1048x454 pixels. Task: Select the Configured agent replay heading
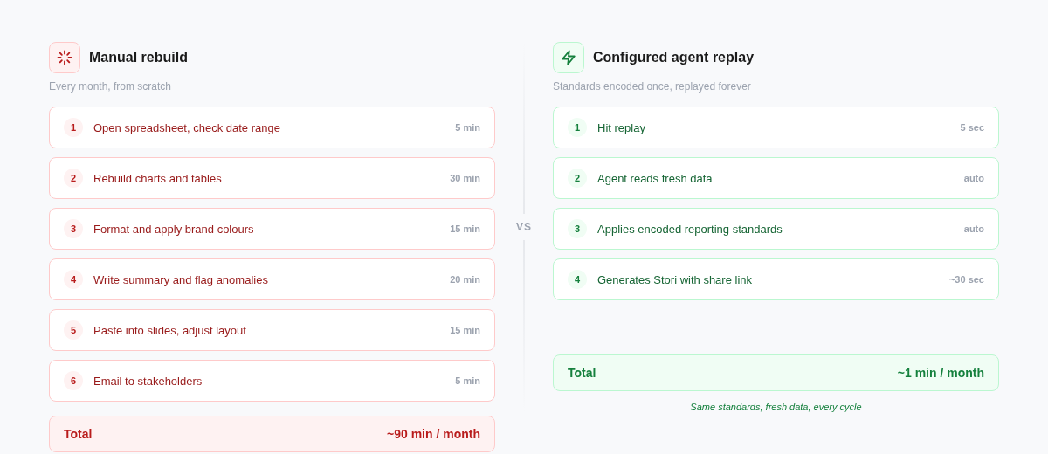(x=673, y=58)
